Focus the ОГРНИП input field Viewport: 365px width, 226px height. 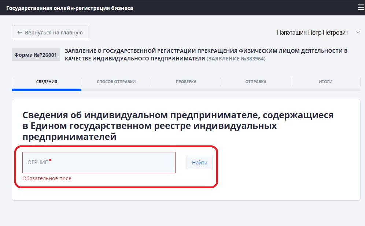point(99,163)
